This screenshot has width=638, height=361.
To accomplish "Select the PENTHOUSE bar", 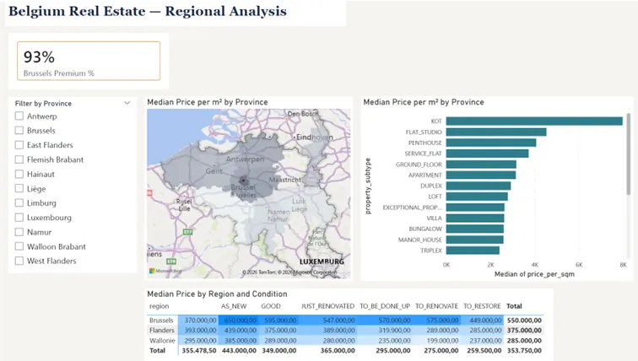I will [491, 143].
